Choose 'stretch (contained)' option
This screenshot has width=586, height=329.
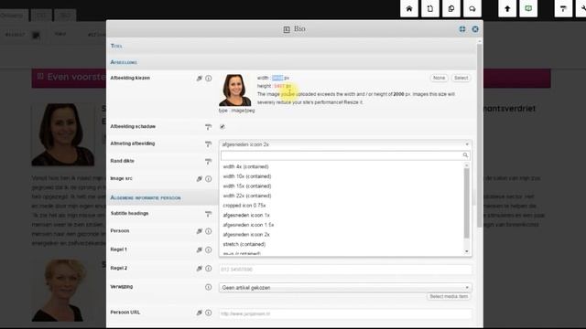(x=244, y=244)
